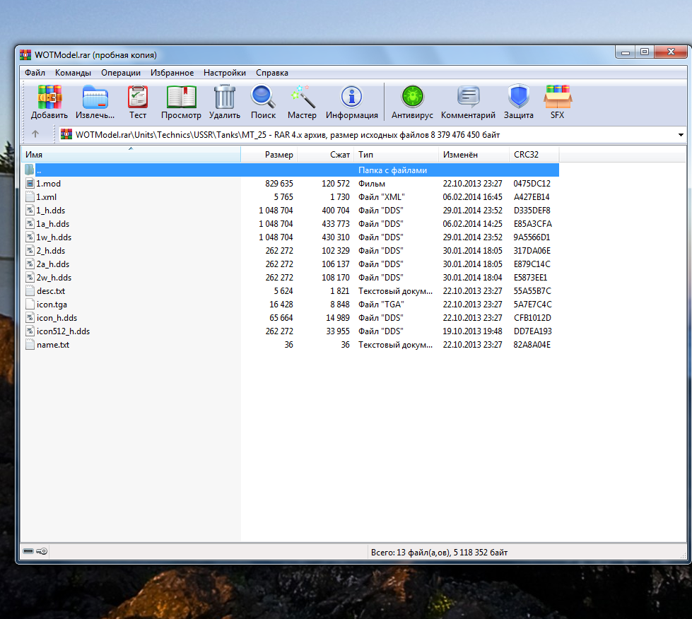Click the DDS icon of 1_h.dds

30,211
